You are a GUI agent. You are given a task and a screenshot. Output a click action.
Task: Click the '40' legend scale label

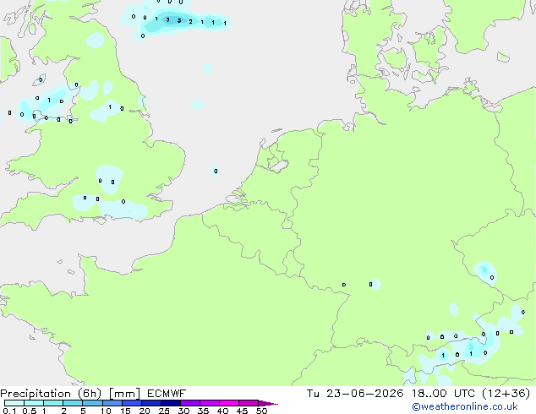pyautogui.click(x=222, y=411)
